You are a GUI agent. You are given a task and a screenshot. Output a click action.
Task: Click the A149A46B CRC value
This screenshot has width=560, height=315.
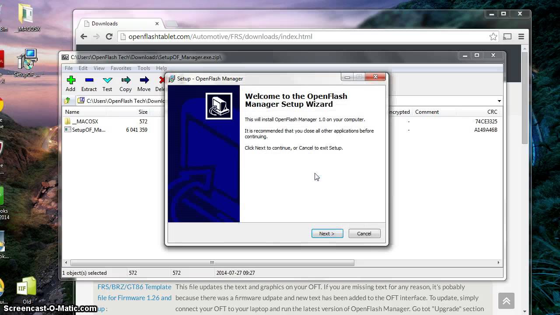[486, 130]
